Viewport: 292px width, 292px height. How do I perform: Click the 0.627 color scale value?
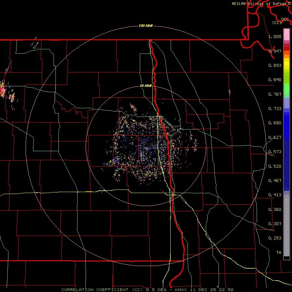[x=275, y=138]
